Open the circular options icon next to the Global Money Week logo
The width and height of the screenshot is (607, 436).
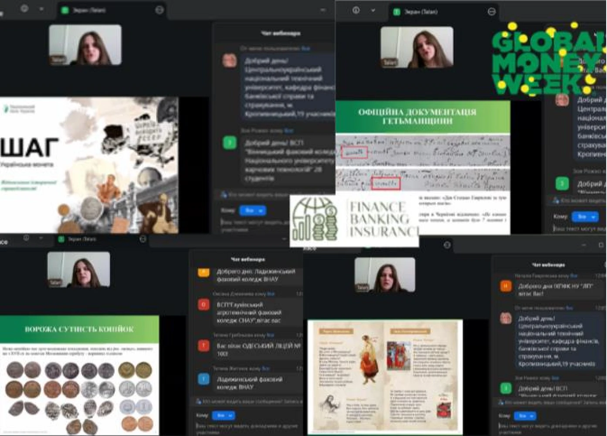(x=492, y=12)
